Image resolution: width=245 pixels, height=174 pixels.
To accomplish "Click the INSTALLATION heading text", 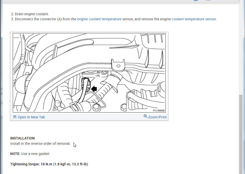I will [22, 138].
